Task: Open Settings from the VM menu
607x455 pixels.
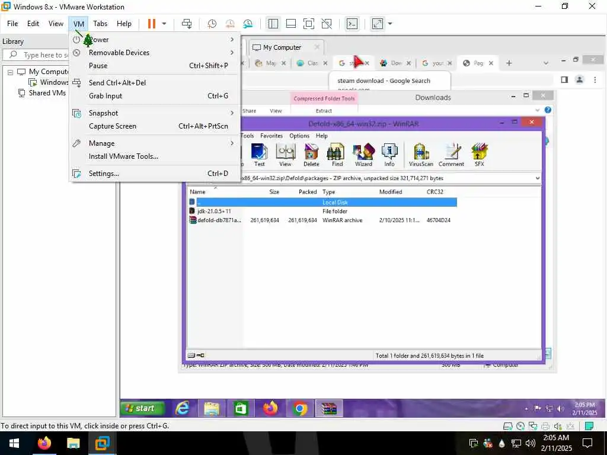Action: (155, 174)
